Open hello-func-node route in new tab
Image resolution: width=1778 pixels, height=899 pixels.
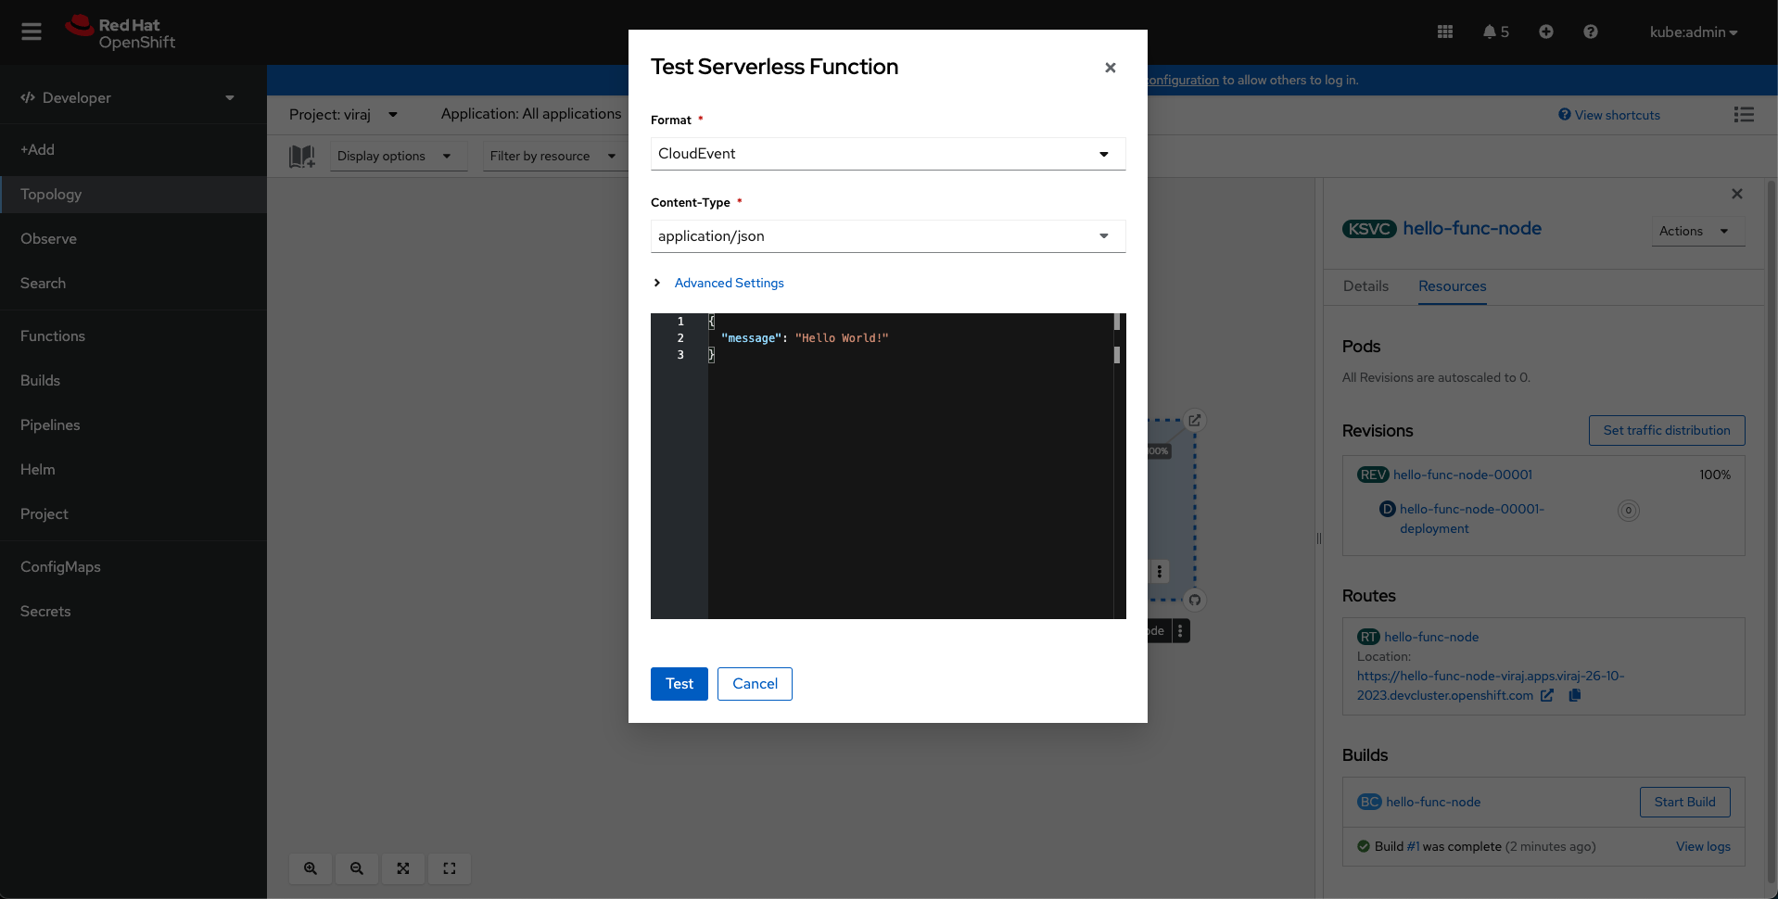pos(1547,695)
